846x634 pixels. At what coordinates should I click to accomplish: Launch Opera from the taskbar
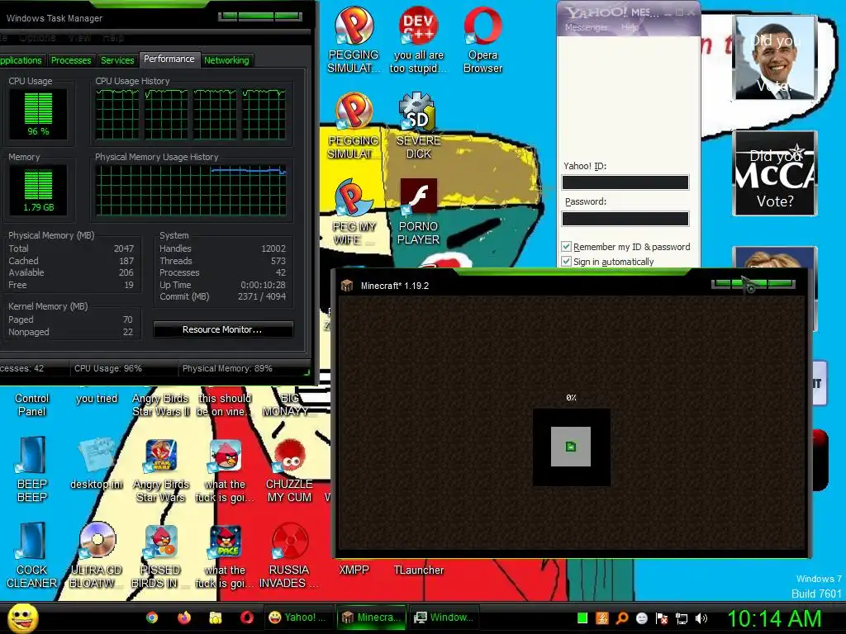[247, 617]
